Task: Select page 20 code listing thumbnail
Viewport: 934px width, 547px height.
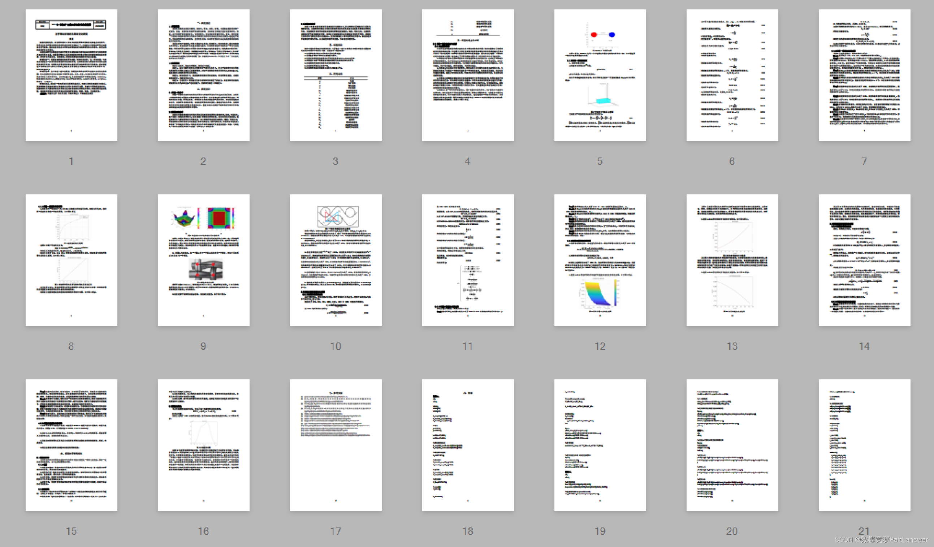Action: click(x=732, y=445)
